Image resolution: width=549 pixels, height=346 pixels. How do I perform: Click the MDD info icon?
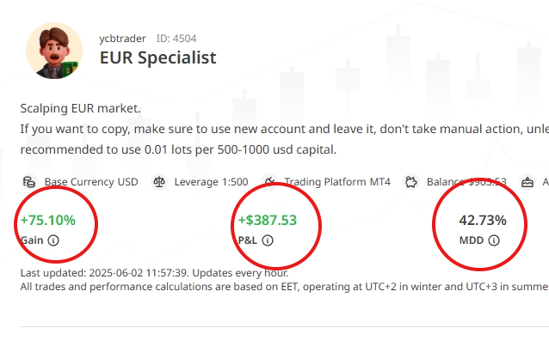click(494, 241)
